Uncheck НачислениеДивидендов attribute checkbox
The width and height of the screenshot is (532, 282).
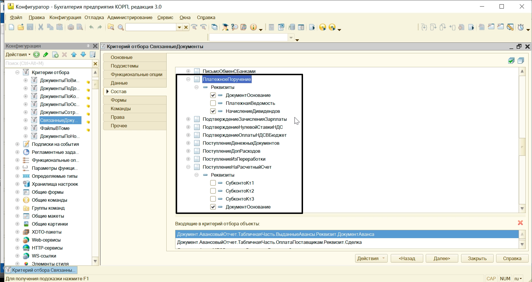tap(213, 111)
